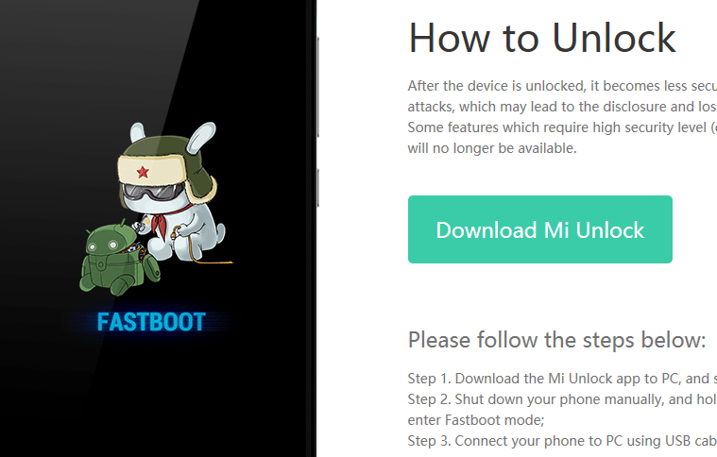Viewport: 717px width, 457px height.
Task: Click the Mi Bunny mascot illustration
Action: pyautogui.click(x=156, y=209)
